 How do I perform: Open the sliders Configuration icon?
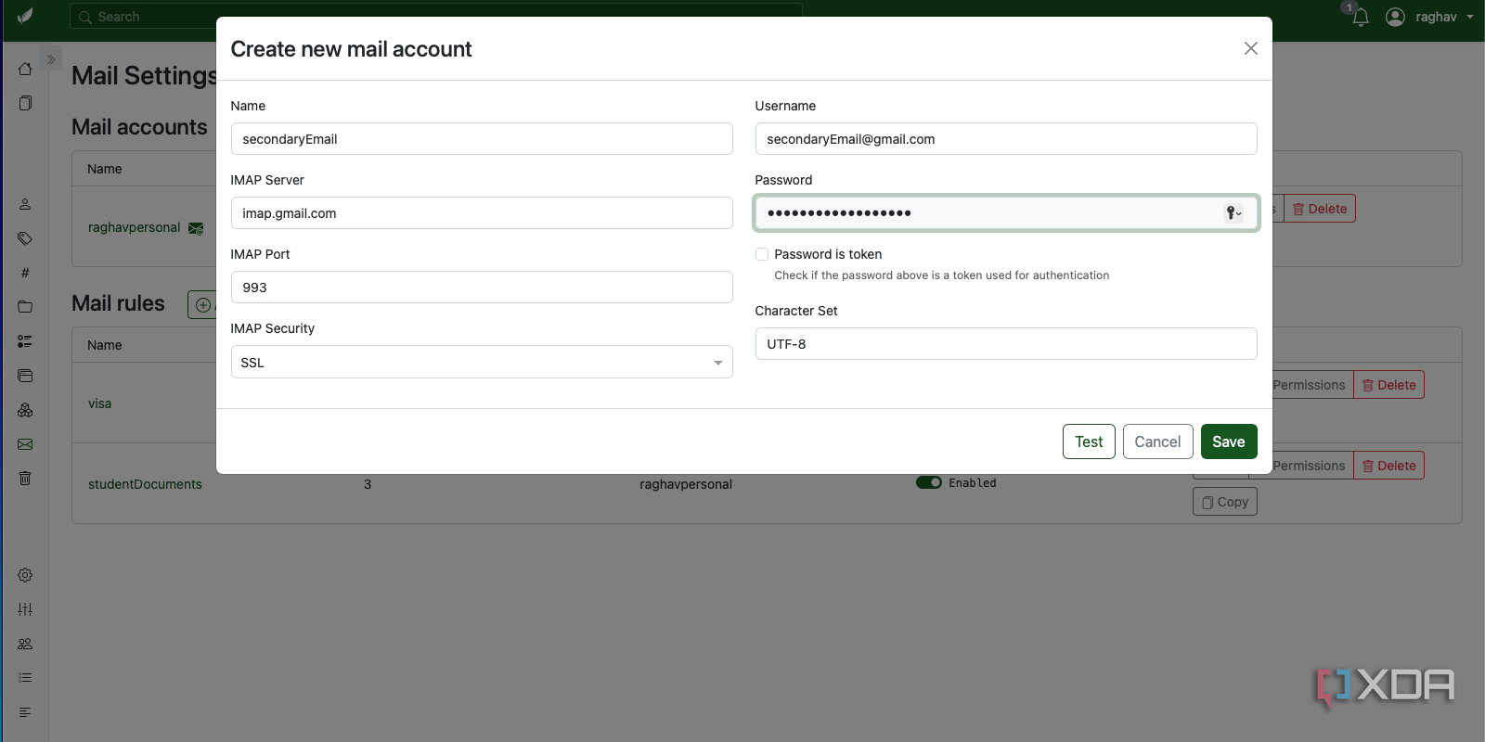tap(25, 609)
